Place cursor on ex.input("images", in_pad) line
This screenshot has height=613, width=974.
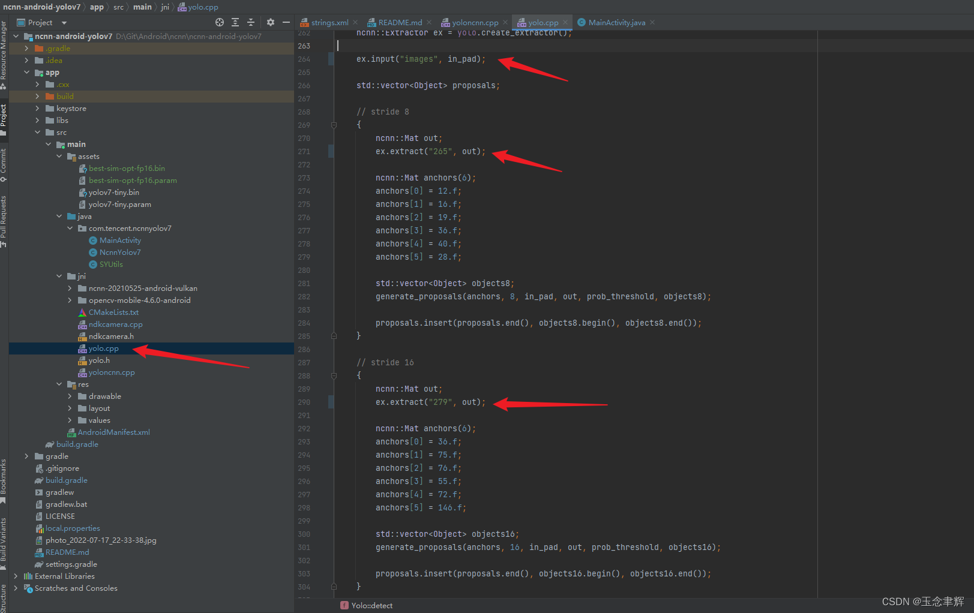pos(421,59)
